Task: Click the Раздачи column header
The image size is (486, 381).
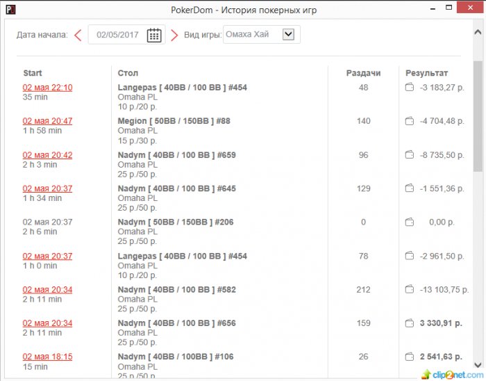Action: coord(363,73)
